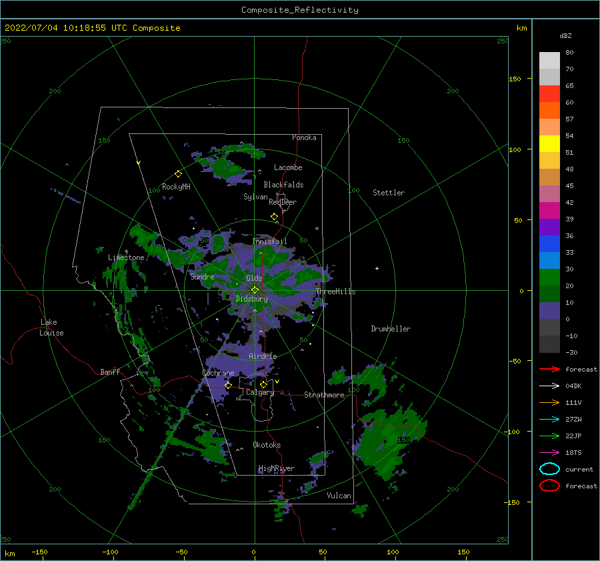This screenshot has width=600, height=561.
Task: Click the Airdrie label
Action: (263, 356)
